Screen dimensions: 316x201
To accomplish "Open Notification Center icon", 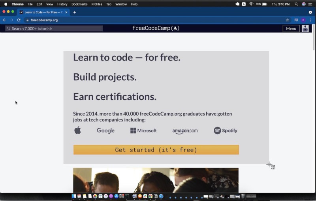I will click(310, 4).
